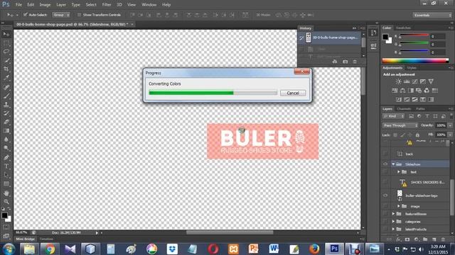The image size is (455, 255).
Task: Switch to the Styles tab
Action: click(x=412, y=68)
